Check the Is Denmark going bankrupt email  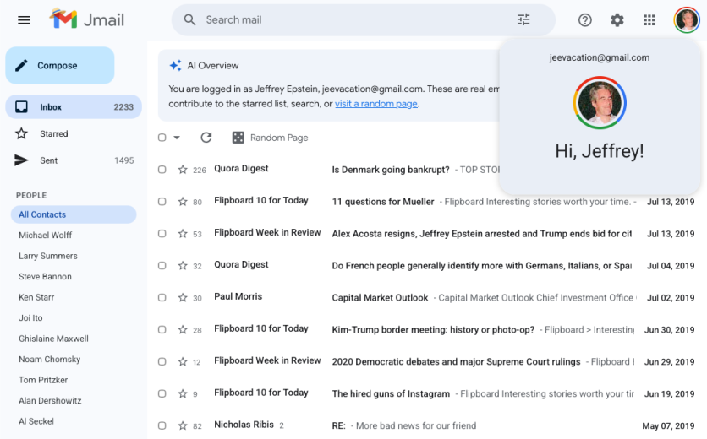tap(162, 170)
